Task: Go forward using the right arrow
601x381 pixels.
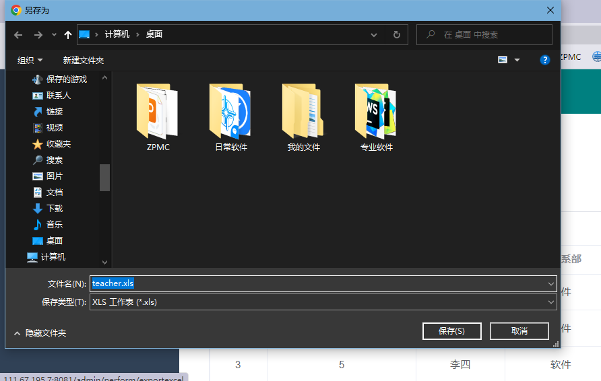Action: click(x=38, y=35)
